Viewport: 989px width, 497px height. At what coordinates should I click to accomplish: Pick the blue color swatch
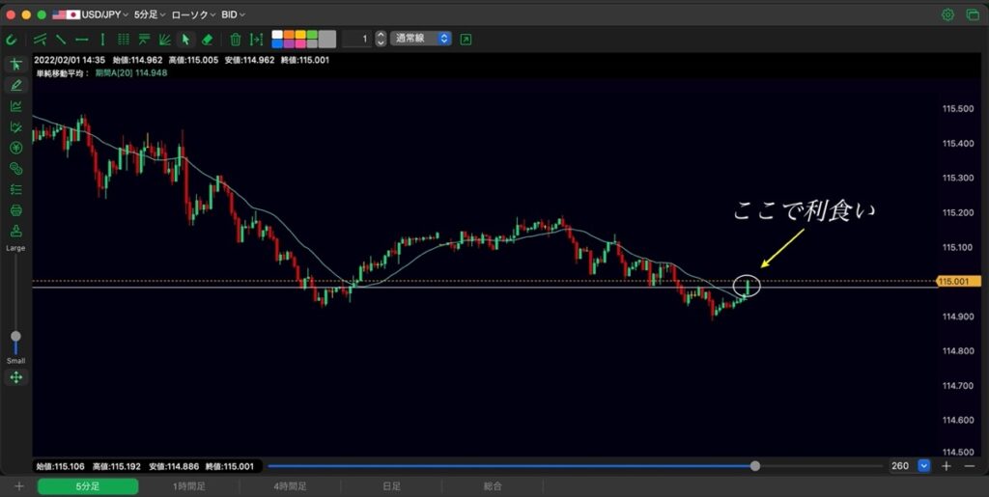[277, 43]
